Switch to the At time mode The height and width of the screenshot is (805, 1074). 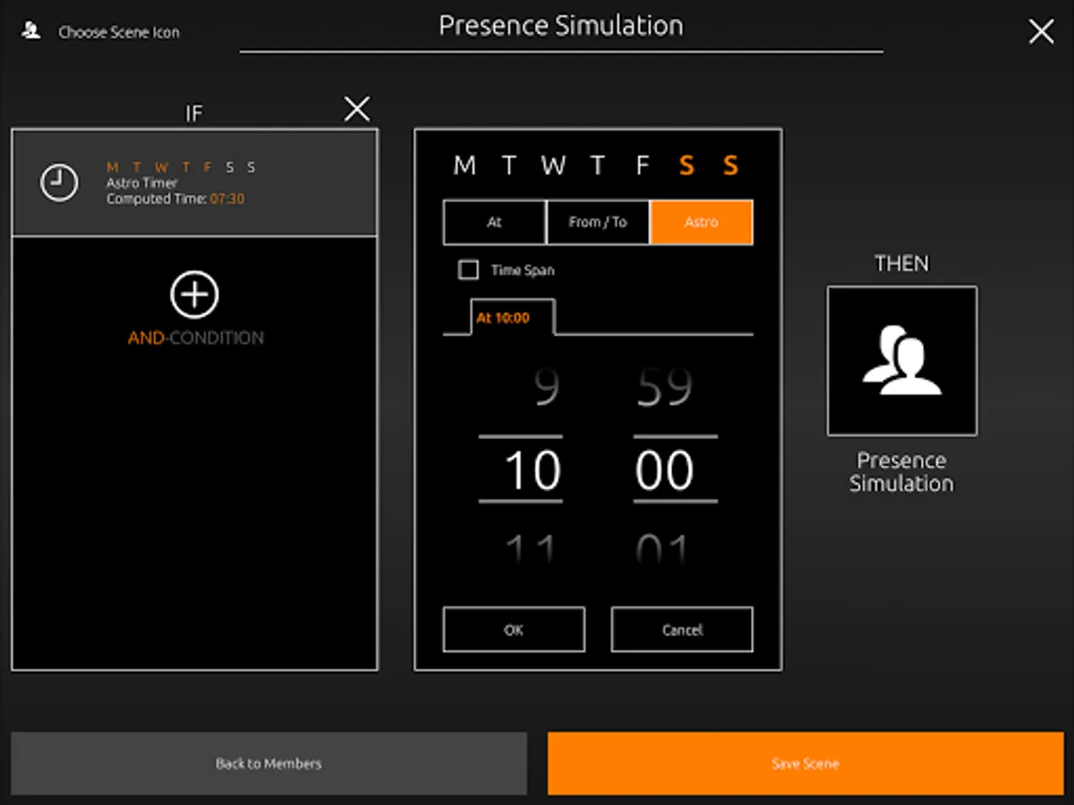pos(494,222)
